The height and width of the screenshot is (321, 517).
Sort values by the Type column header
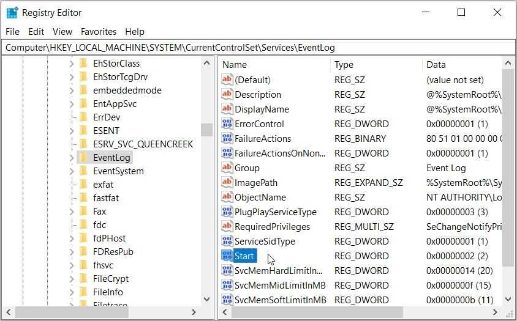[x=344, y=65]
